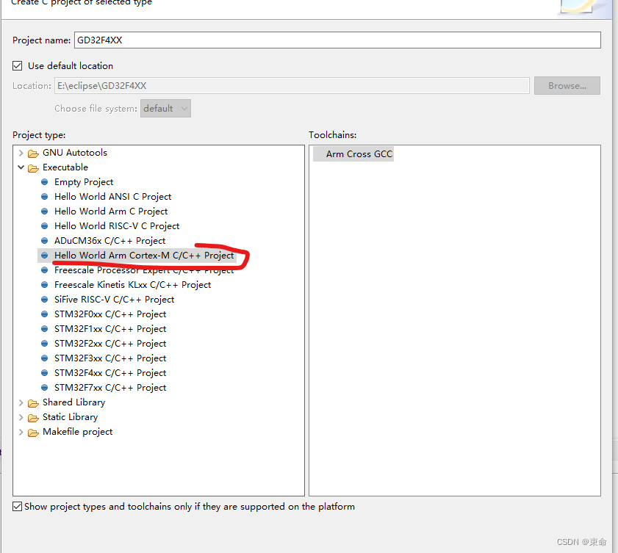This screenshot has width=618, height=553.
Task: Click the Makefile project folder icon
Action: click(x=33, y=433)
